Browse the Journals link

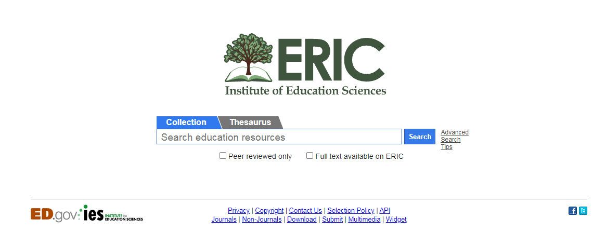coord(224,220)
